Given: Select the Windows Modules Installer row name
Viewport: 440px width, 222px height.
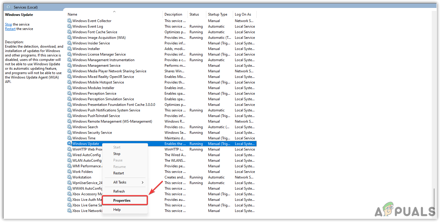Looking at the screenshot, I should point(93,88).
